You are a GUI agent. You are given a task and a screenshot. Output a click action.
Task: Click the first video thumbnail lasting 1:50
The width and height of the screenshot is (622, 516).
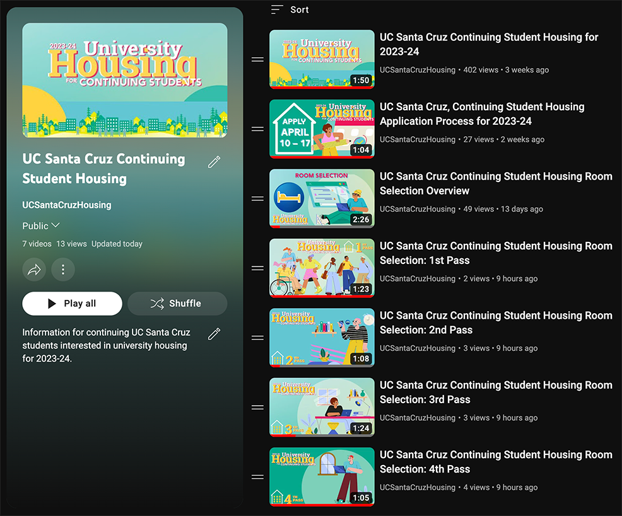coord(322,59)
